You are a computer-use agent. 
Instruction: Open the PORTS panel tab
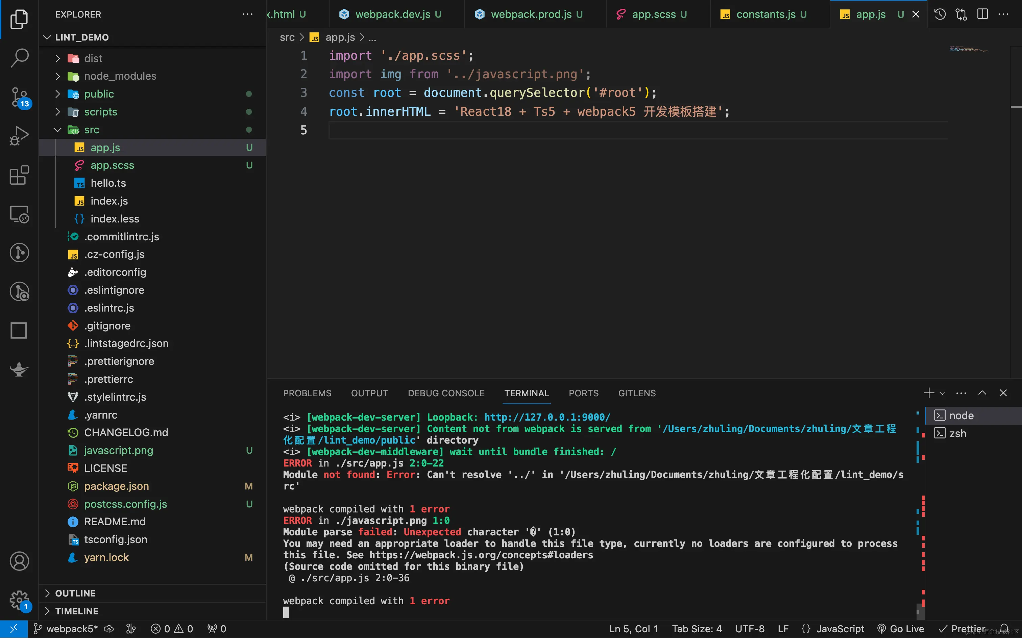click(584, 393)
